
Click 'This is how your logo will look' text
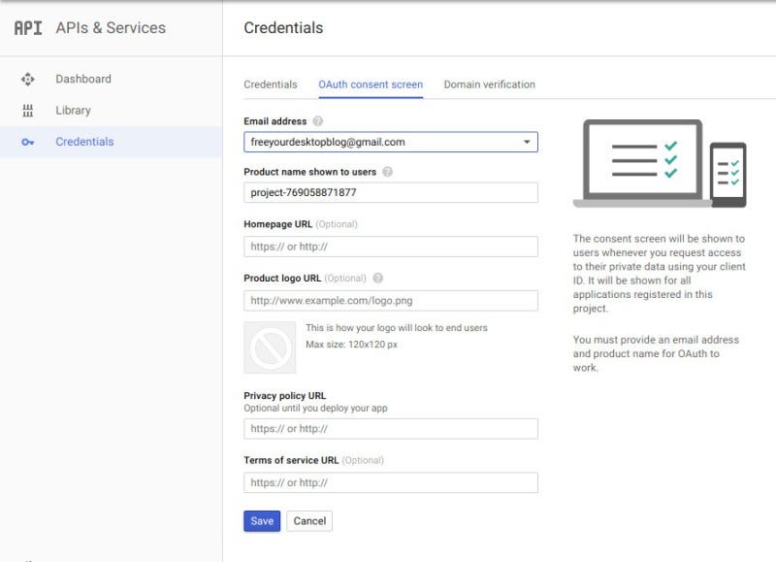tap(397, 328)
